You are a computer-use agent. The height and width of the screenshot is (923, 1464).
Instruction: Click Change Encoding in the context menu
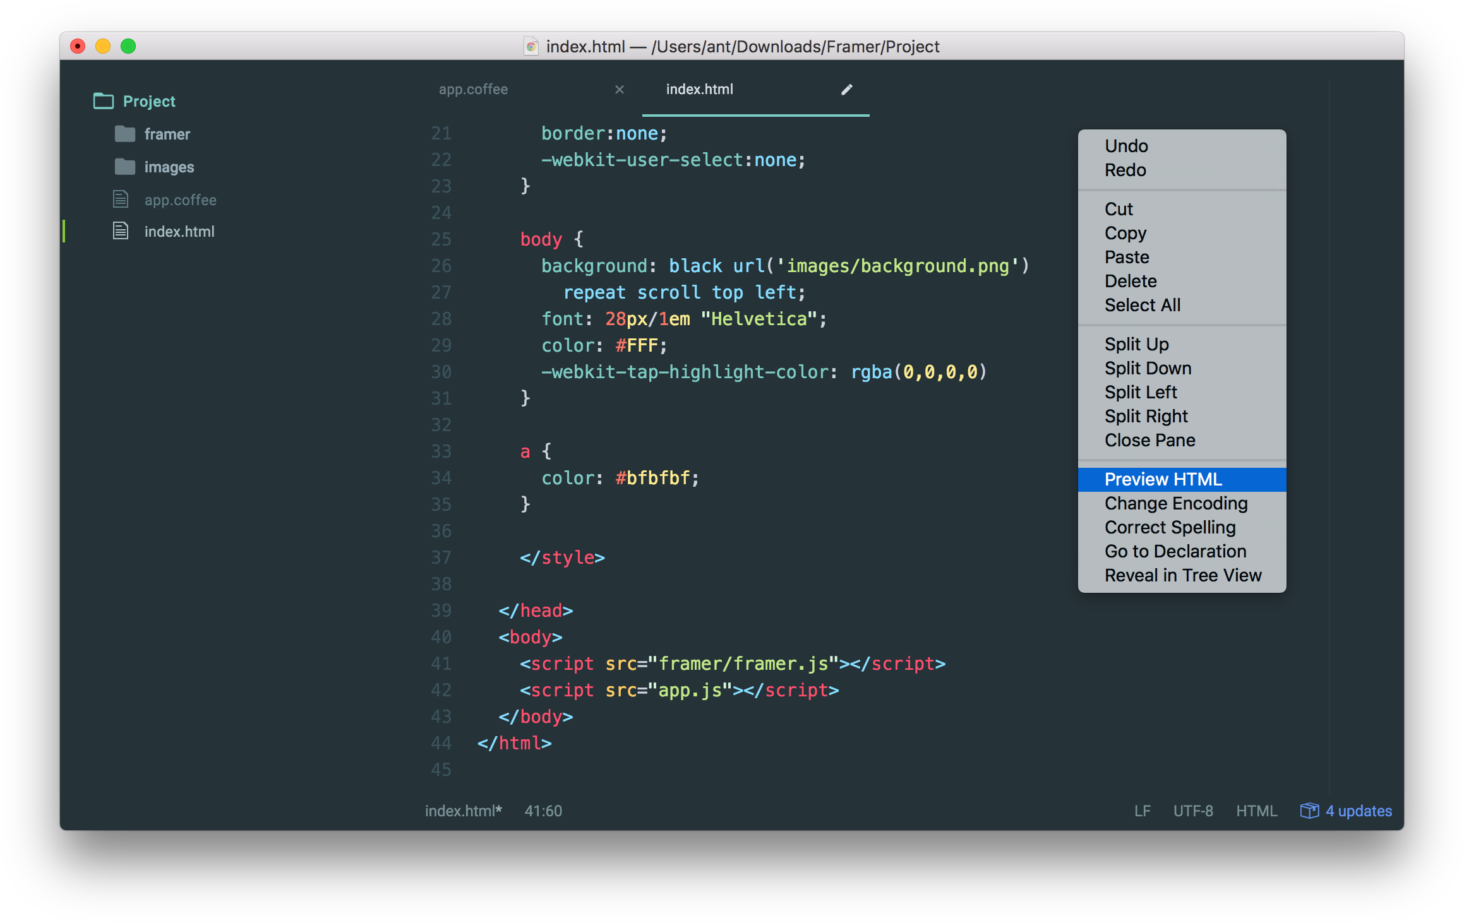[1182, 503]
